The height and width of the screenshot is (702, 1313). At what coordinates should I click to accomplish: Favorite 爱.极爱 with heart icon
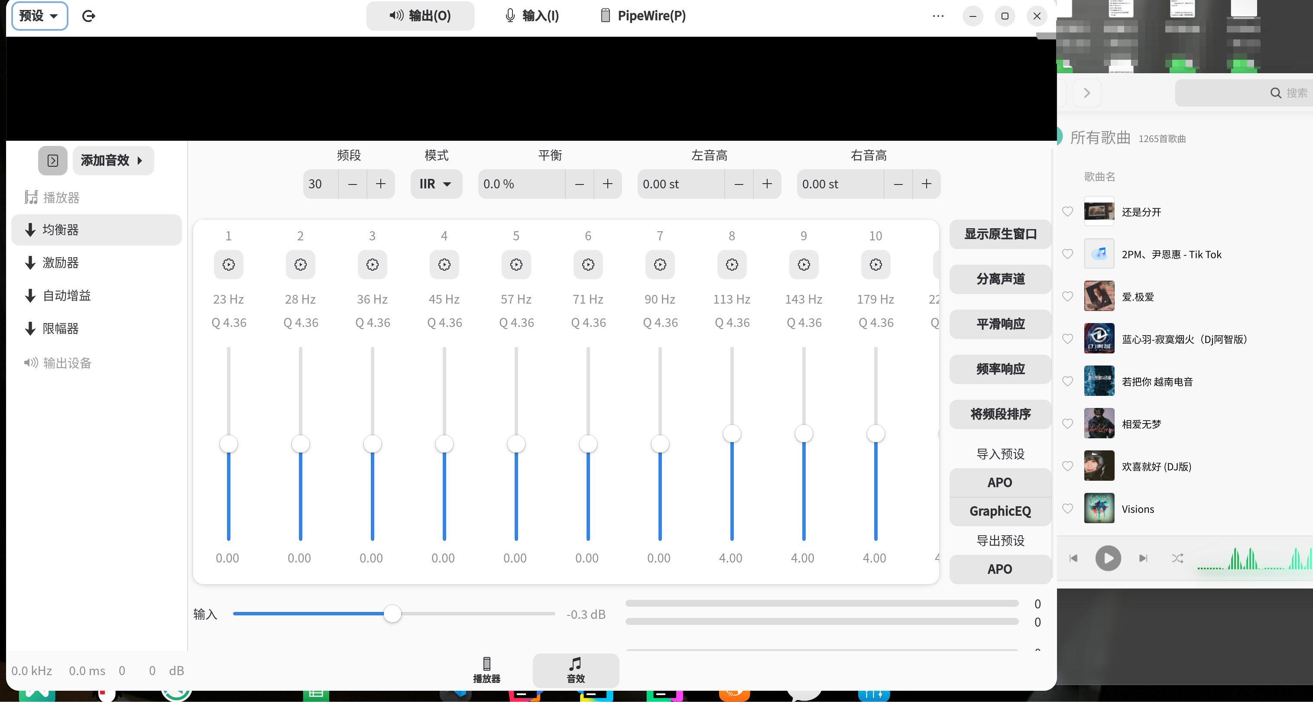pyautogui.click(x=1067, y=296)
